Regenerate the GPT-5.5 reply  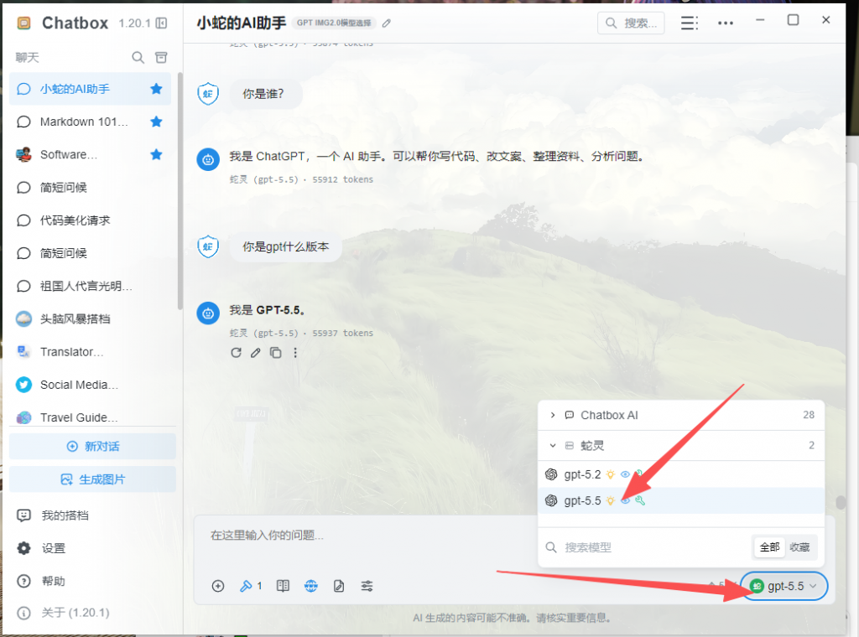[237, 353]
